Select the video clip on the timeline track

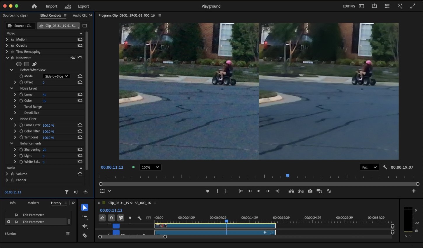pyautogui.click(x=215, y=226)
